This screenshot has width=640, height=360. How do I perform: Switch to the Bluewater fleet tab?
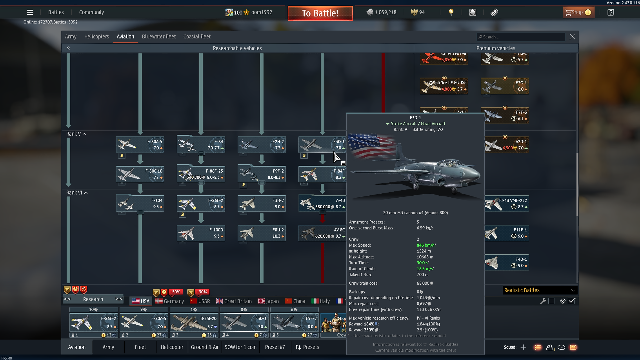pyautogui.click(x=159, y=37)
